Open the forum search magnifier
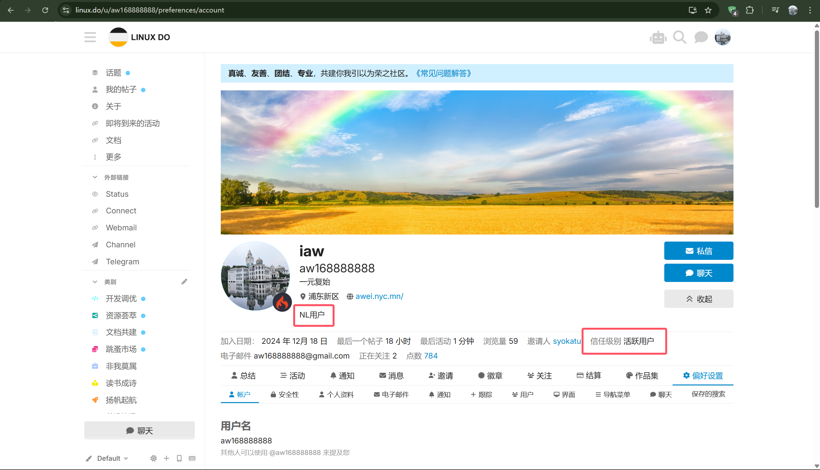Image resolution: width=820 pixels, height=470 pixels. pos(680,37)
